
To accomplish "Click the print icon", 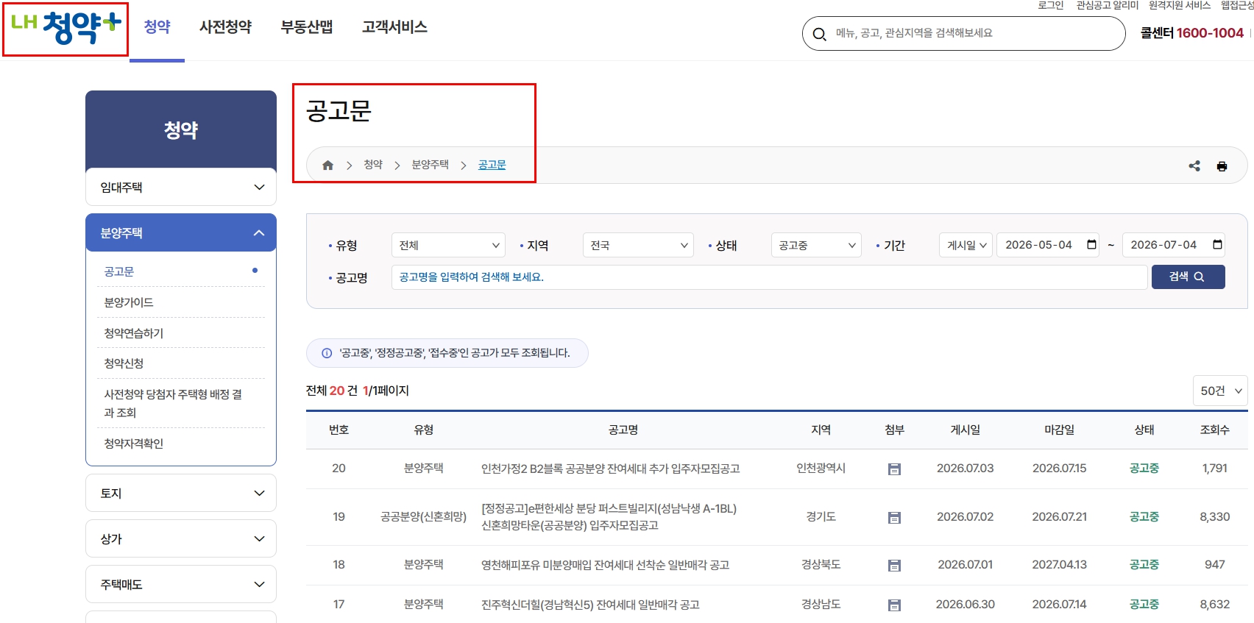I will (x=1222, y=166).
